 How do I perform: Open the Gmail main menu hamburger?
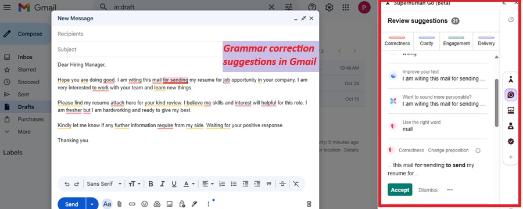[x=7, y=7]
